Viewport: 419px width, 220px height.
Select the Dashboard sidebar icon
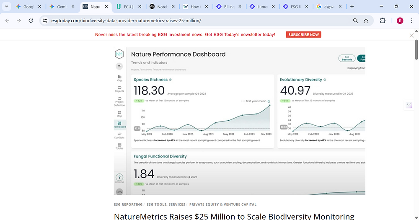[x=119, y=124]
